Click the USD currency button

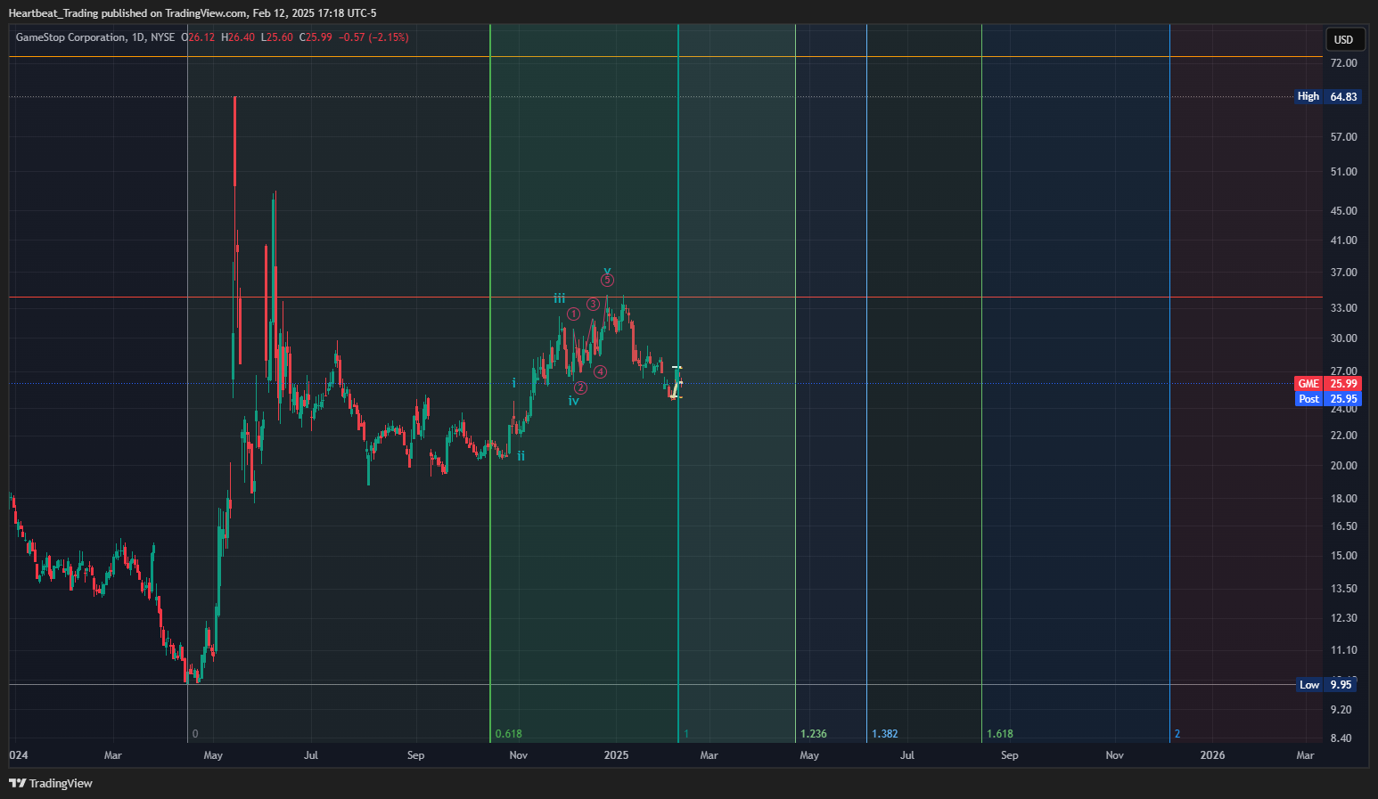[1343, 39]
